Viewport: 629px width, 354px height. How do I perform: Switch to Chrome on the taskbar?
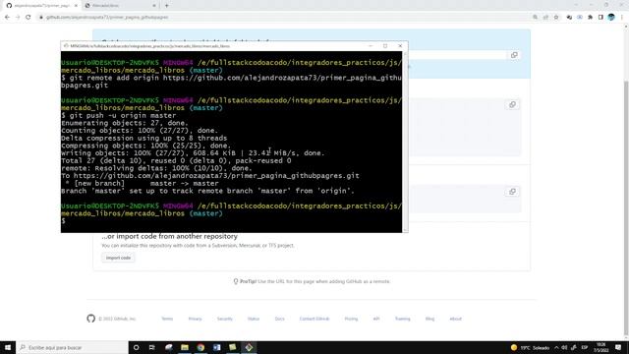pyautogui.click(x=200, y=347)
